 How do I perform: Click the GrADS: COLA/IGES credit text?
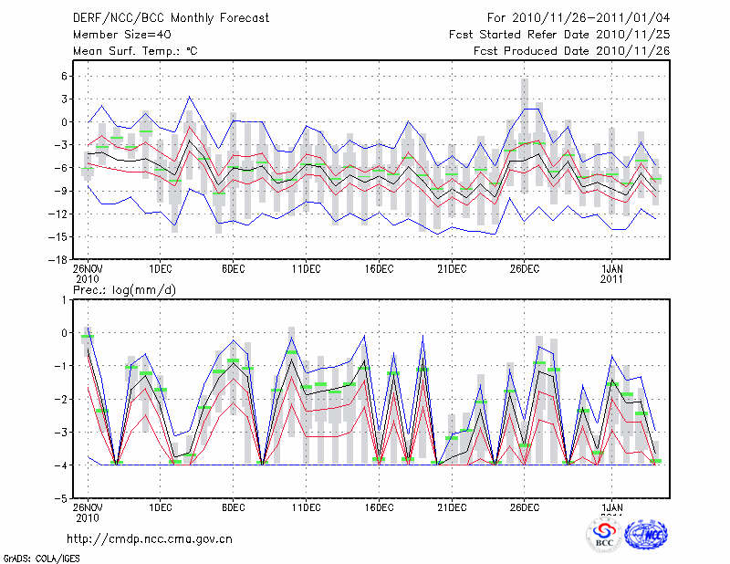(x=41, y=557)
